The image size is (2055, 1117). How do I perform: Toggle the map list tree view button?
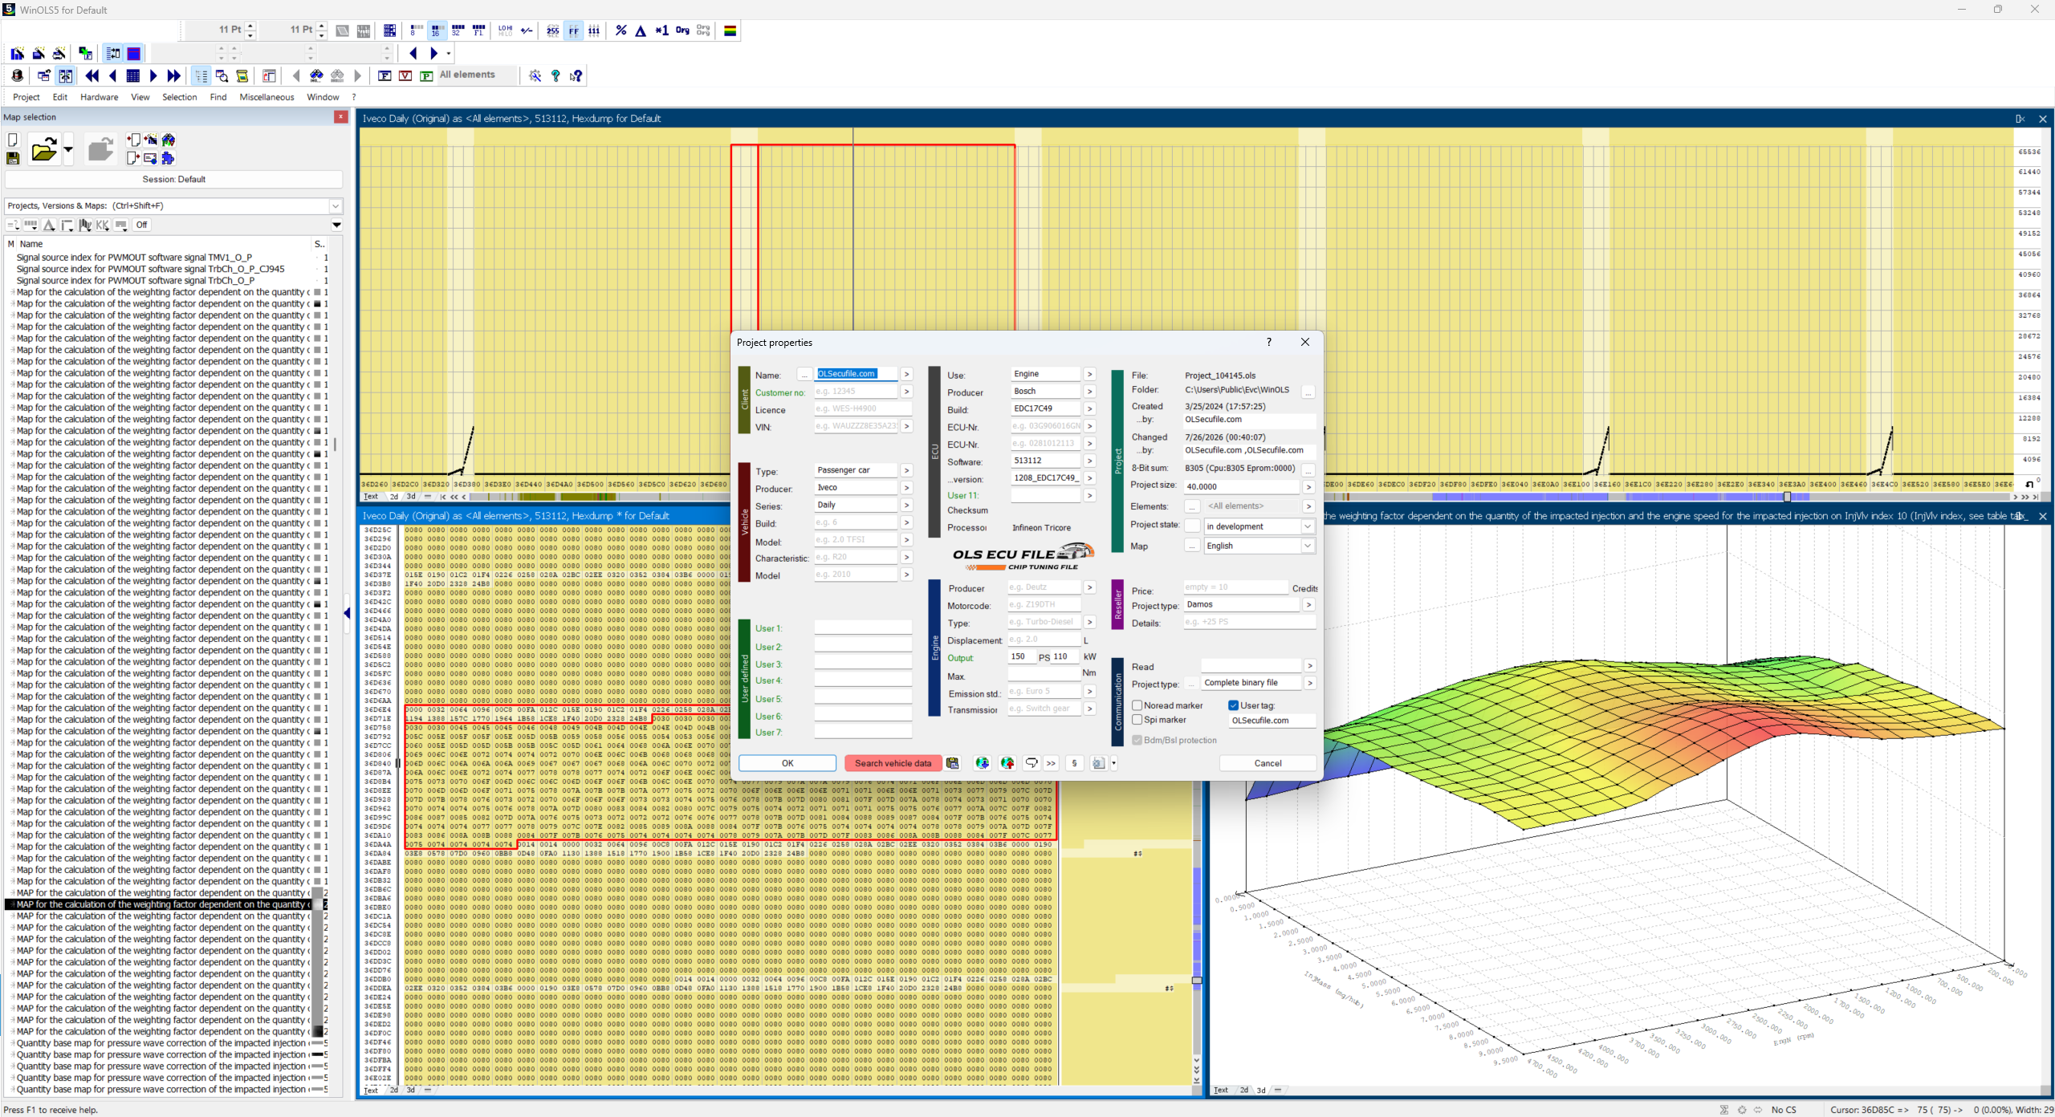[201, 75]
